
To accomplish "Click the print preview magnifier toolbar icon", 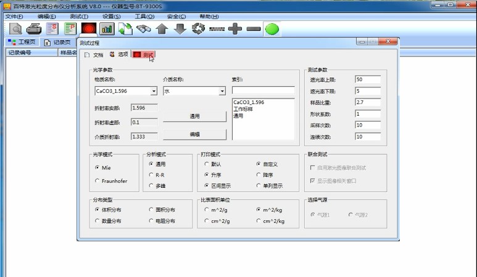I will coord(15,28).
